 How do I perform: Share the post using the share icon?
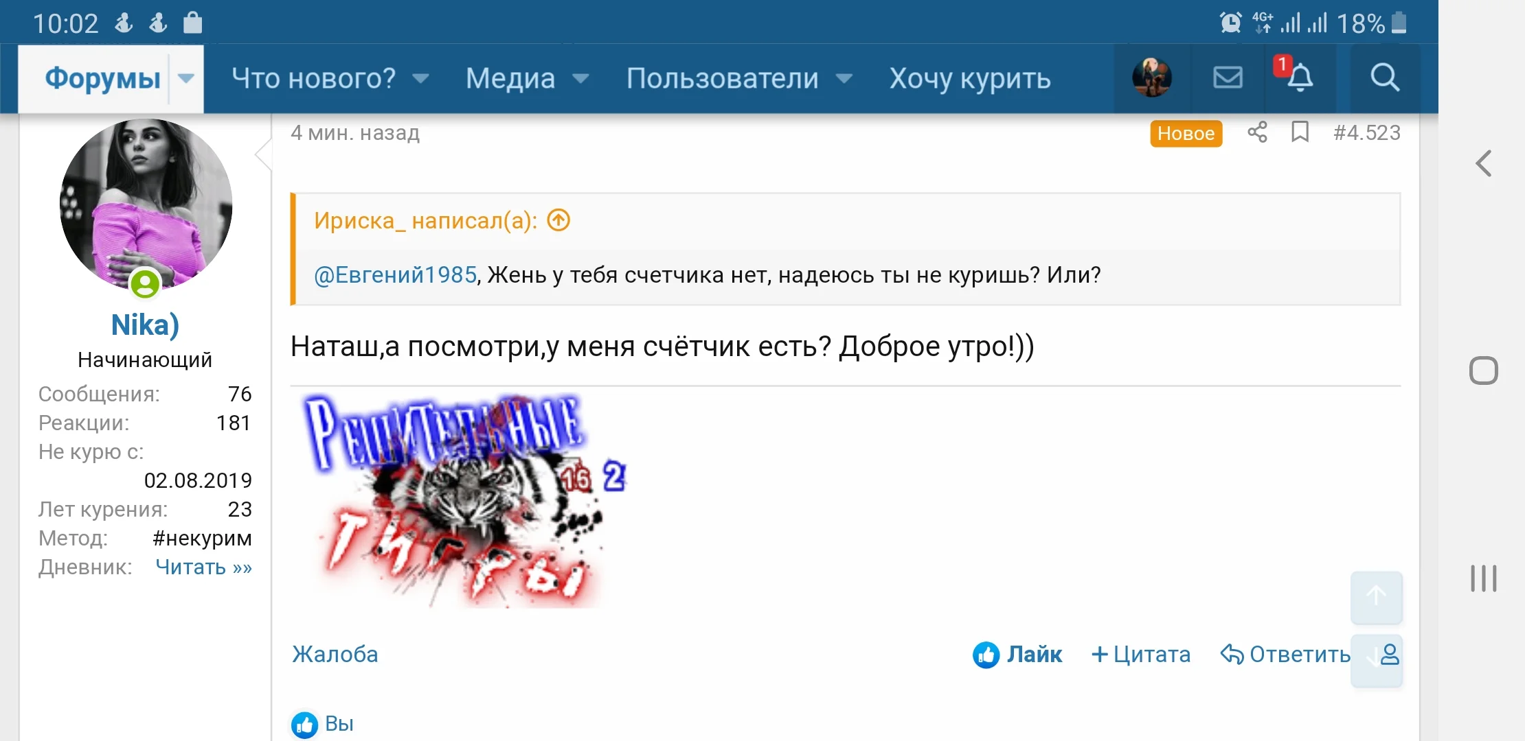pyautogui.click(x=1257, y=133)
